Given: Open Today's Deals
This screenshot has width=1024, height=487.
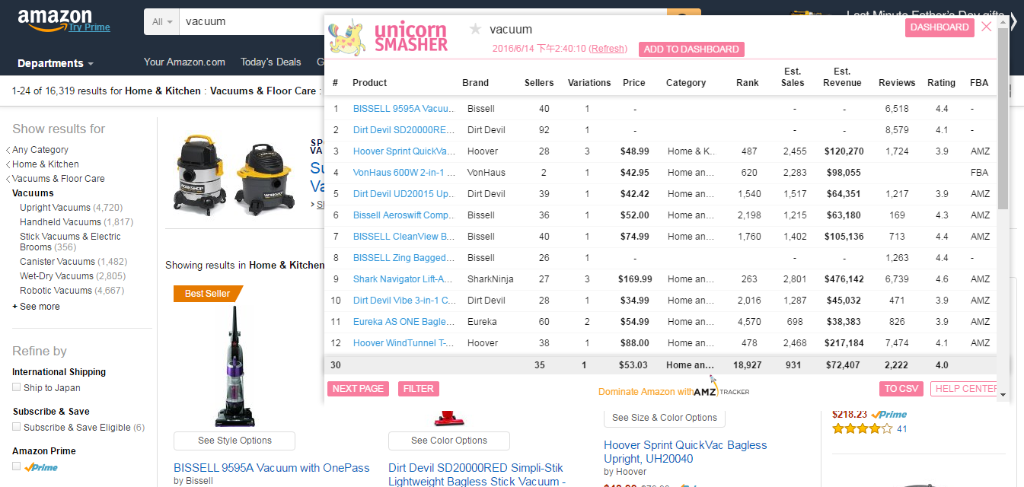Looking at the screenshot, I should click(271, 62).
